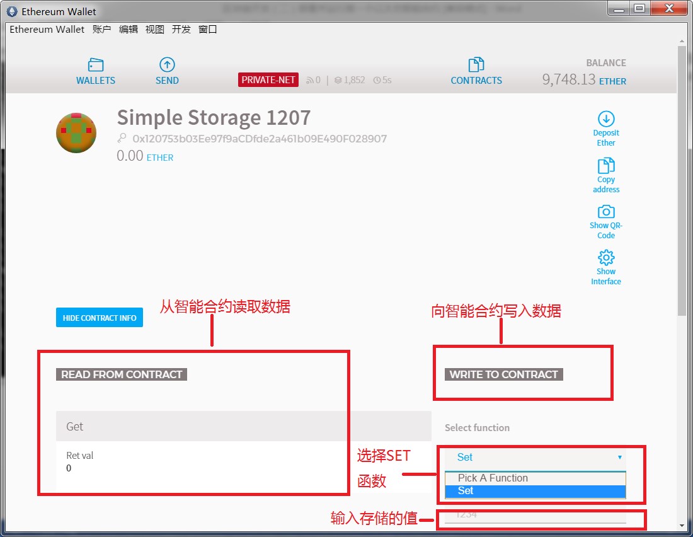
Task: Open the 视图 menu
Action: point(155,29)
